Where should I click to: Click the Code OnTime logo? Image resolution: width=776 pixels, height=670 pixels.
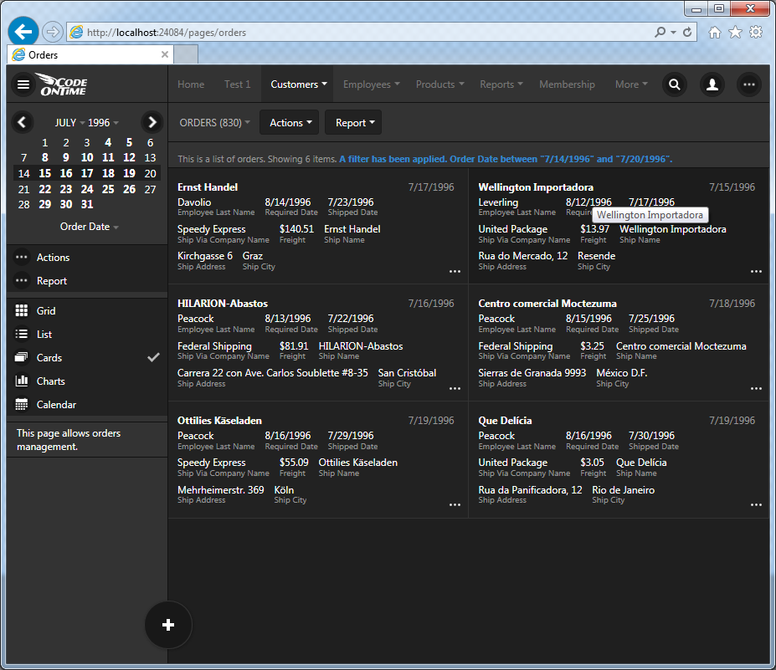pos(62,84)
